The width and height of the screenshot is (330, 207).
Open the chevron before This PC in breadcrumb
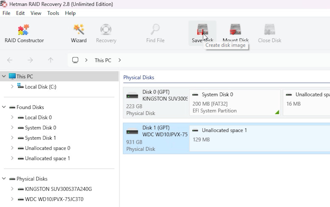[86, 60]
